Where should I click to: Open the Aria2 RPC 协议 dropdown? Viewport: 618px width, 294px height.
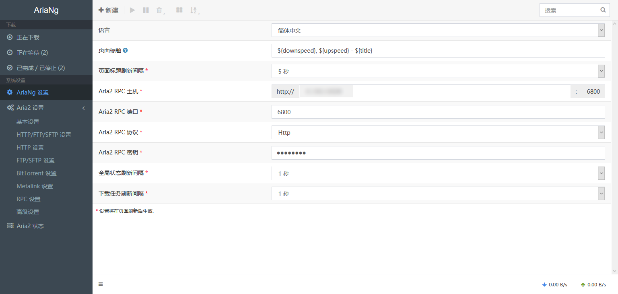438,132
